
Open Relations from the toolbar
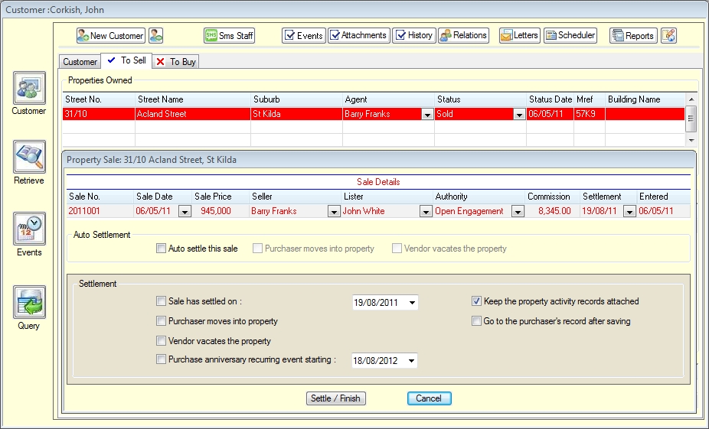[463, 35]
